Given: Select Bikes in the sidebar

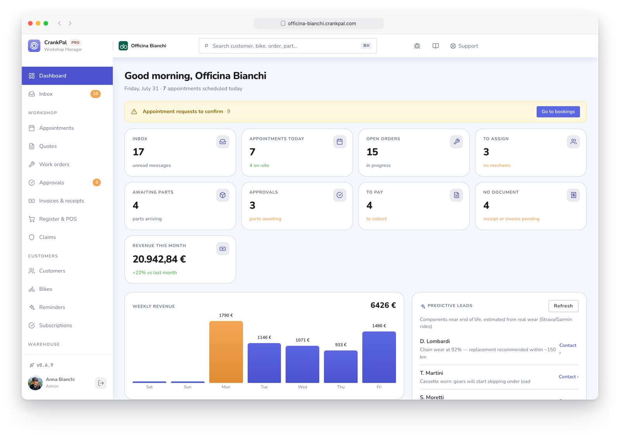Looking at the screenshot, I should click(67, 289).
